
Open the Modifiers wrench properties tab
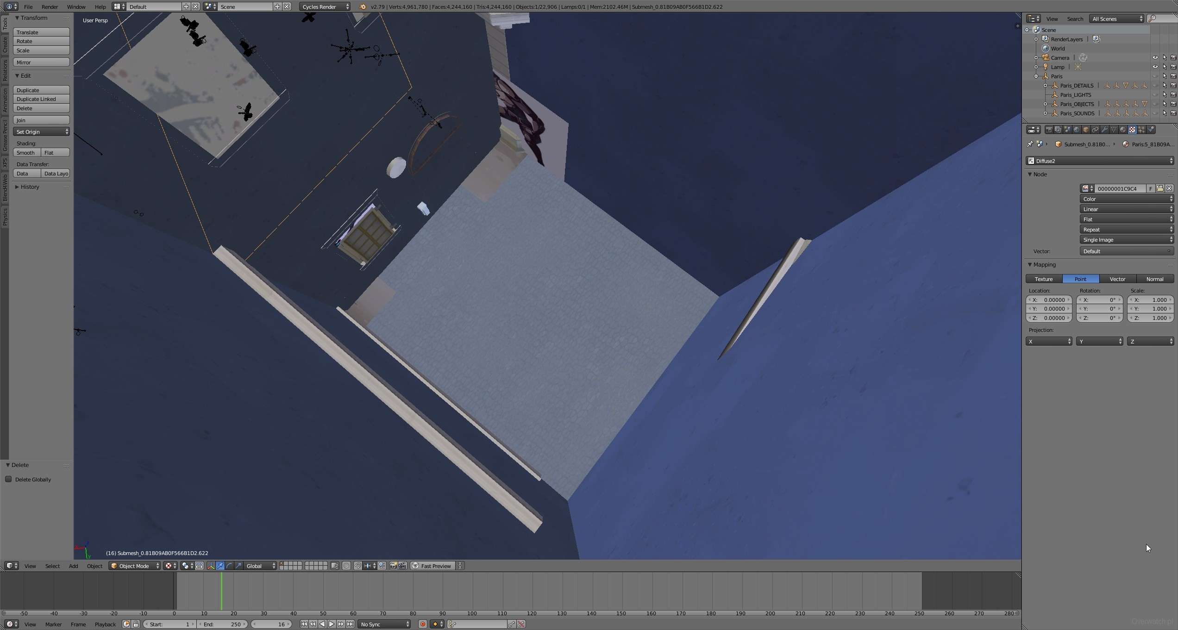pos(1104,130)
